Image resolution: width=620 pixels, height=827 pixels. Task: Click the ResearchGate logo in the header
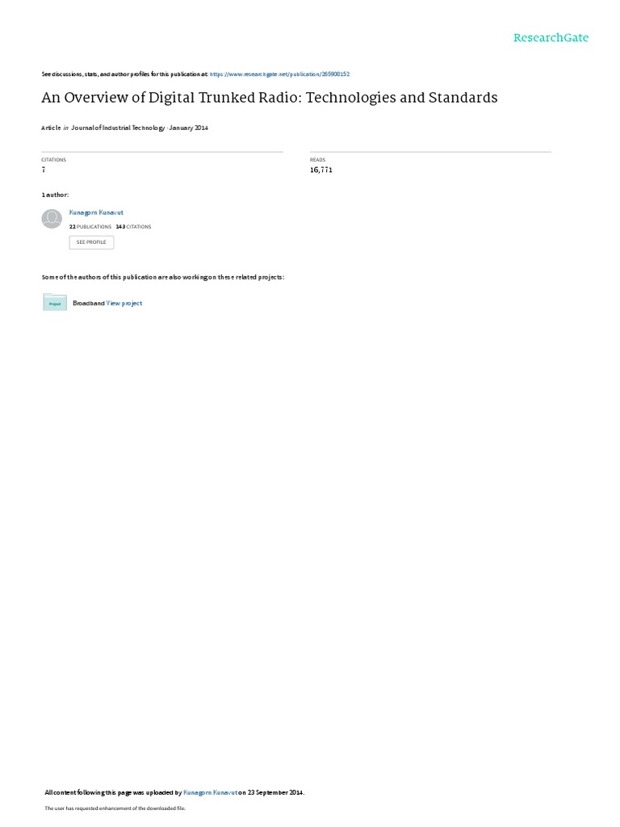pos(551,38)
